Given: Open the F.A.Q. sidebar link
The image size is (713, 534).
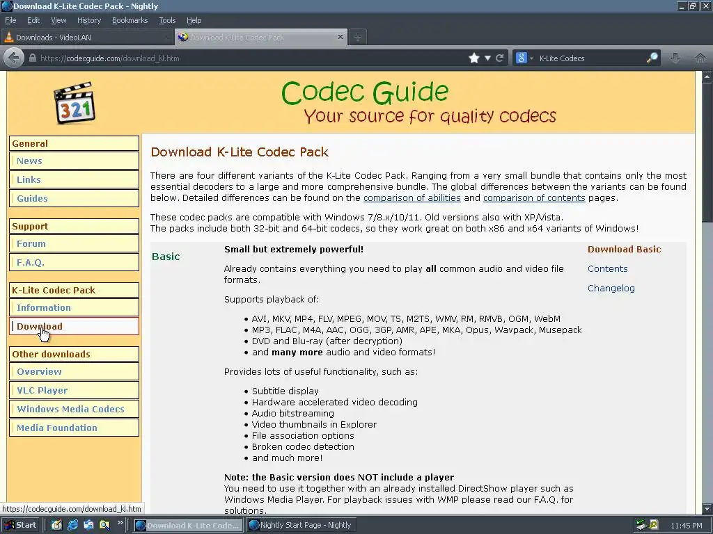Looking at the screenshot, I should point(74,262).
